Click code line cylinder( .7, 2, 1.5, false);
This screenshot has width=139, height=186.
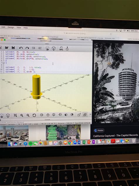coord(23,67)
